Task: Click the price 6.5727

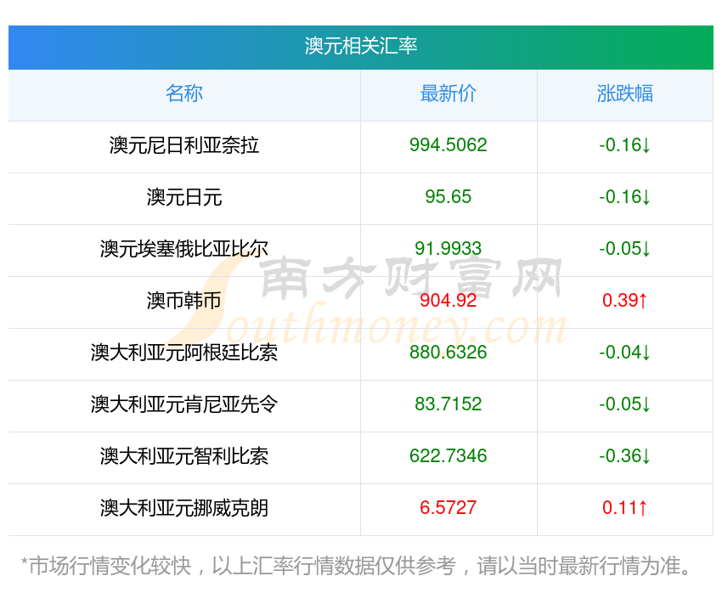Action: pyautogui.click(x=448, y=508)
